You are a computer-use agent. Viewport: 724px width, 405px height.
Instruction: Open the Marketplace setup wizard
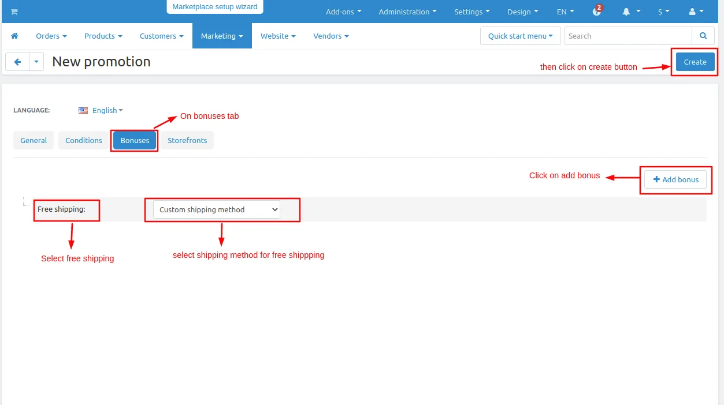coord(215,7)
